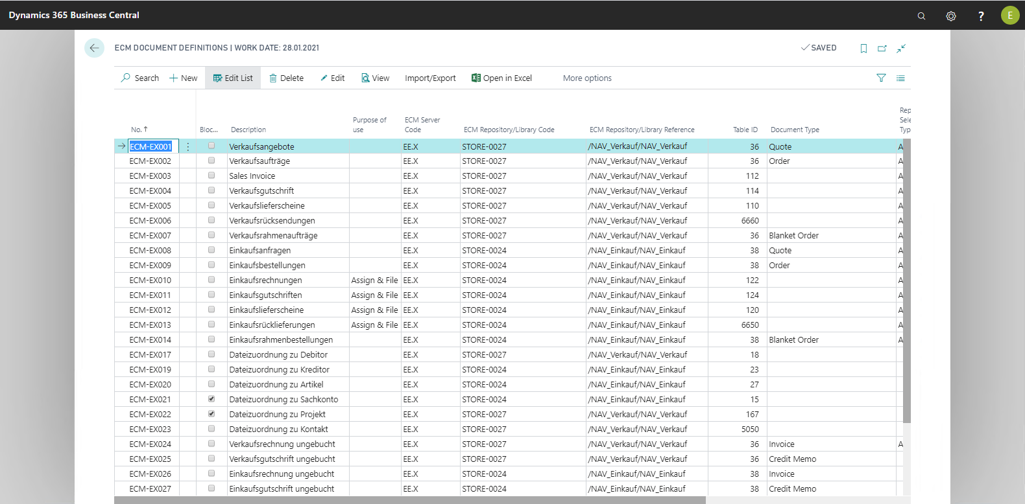
Task: Show row options for ECM-EX001
Action: (188, 147)
